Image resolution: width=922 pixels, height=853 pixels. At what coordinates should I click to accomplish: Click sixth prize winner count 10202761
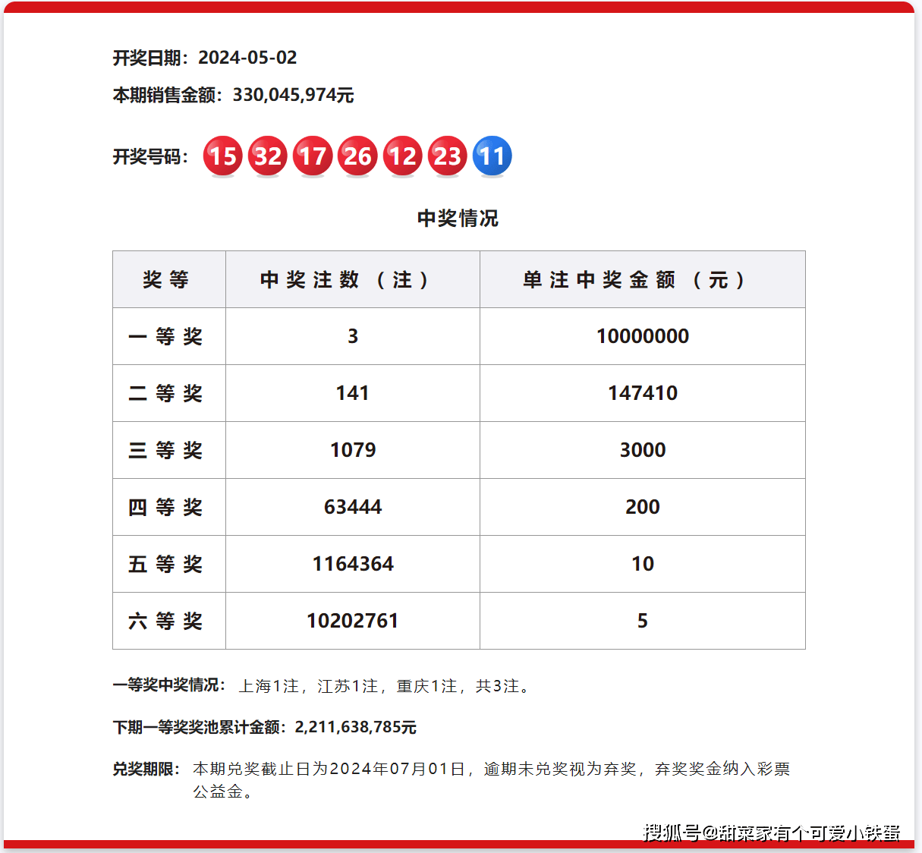pyautogui.click(x=353, y=621)
